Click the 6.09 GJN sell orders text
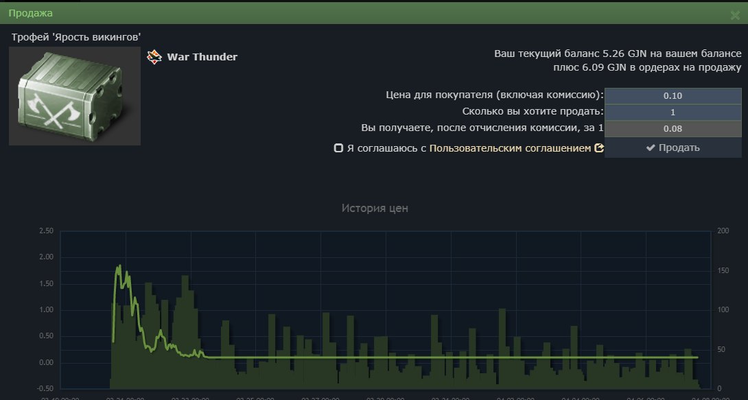 pos(647,68)
